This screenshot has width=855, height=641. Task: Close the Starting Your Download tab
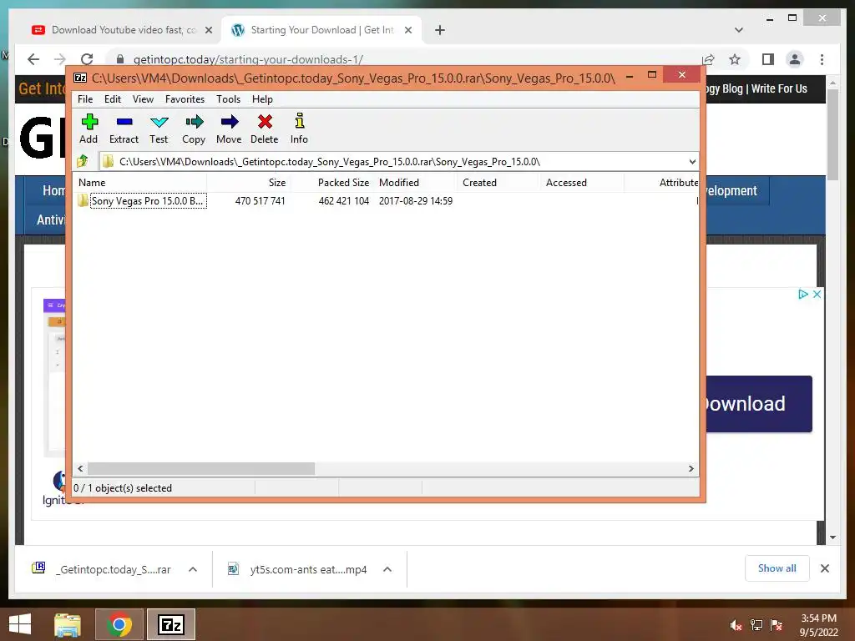tap(407, 30)
